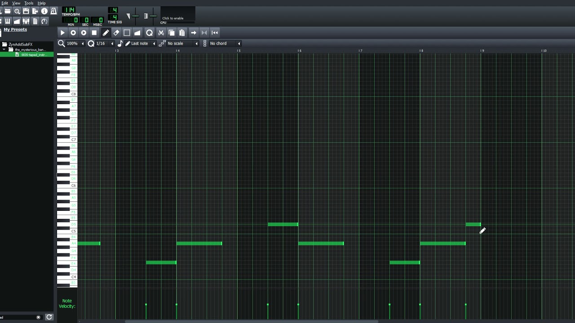Viewport: 575px width, 323px height.
Task: Click the time signature denominator
Action: point(114,17)
